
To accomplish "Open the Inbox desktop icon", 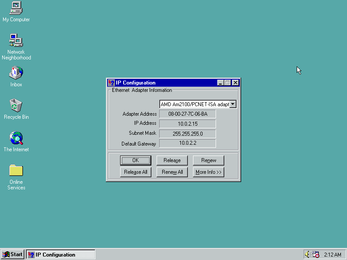I will pos(16,73).
